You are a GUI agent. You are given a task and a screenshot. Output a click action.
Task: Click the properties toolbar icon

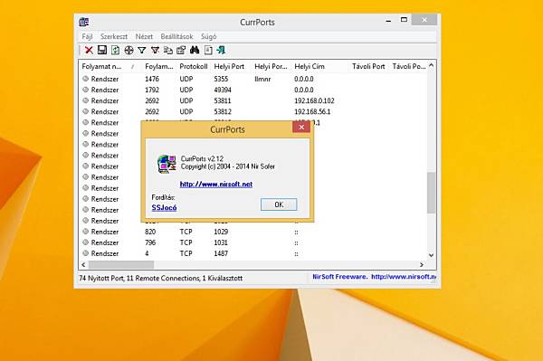pos(181,50)
